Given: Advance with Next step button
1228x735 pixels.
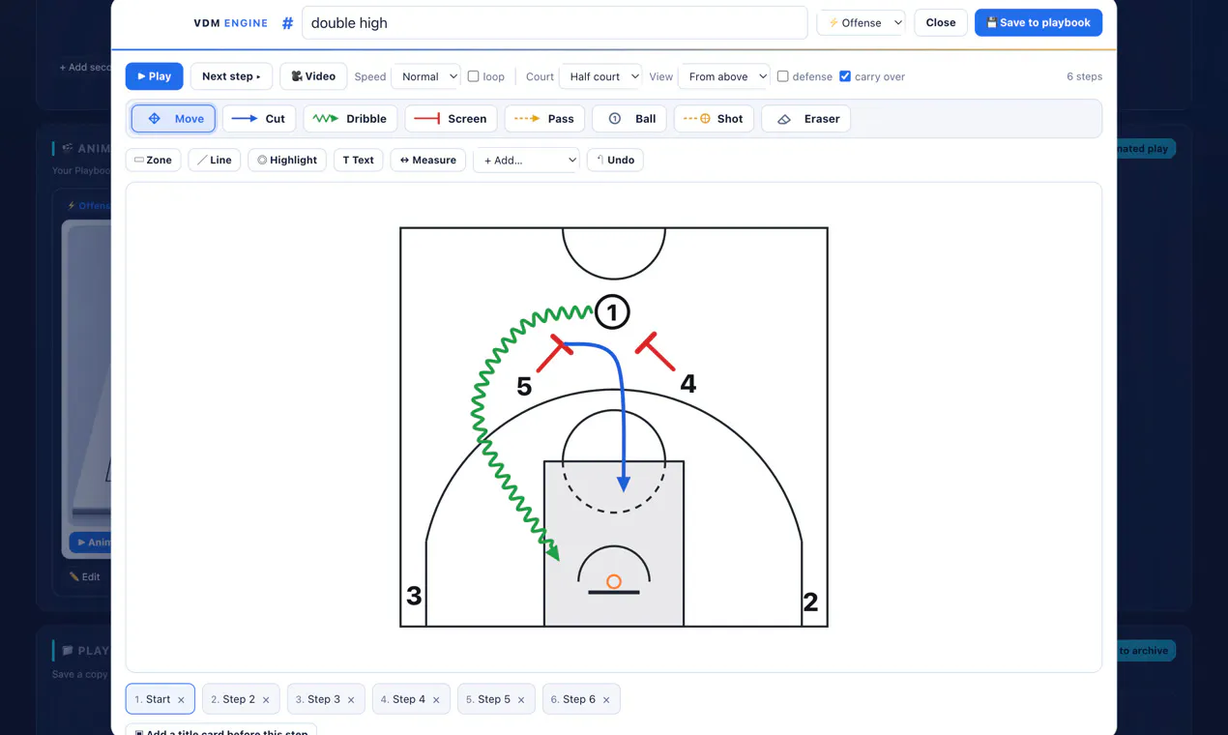Looking at the screenshot, I should (231, 76).
